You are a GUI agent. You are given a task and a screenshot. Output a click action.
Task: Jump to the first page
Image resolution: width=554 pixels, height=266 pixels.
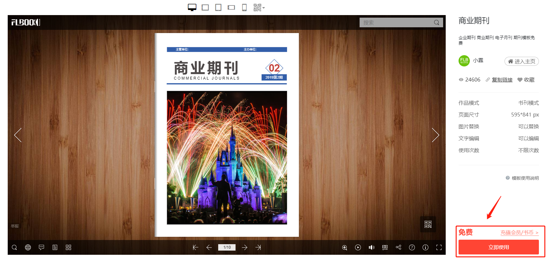coord(195,247)
